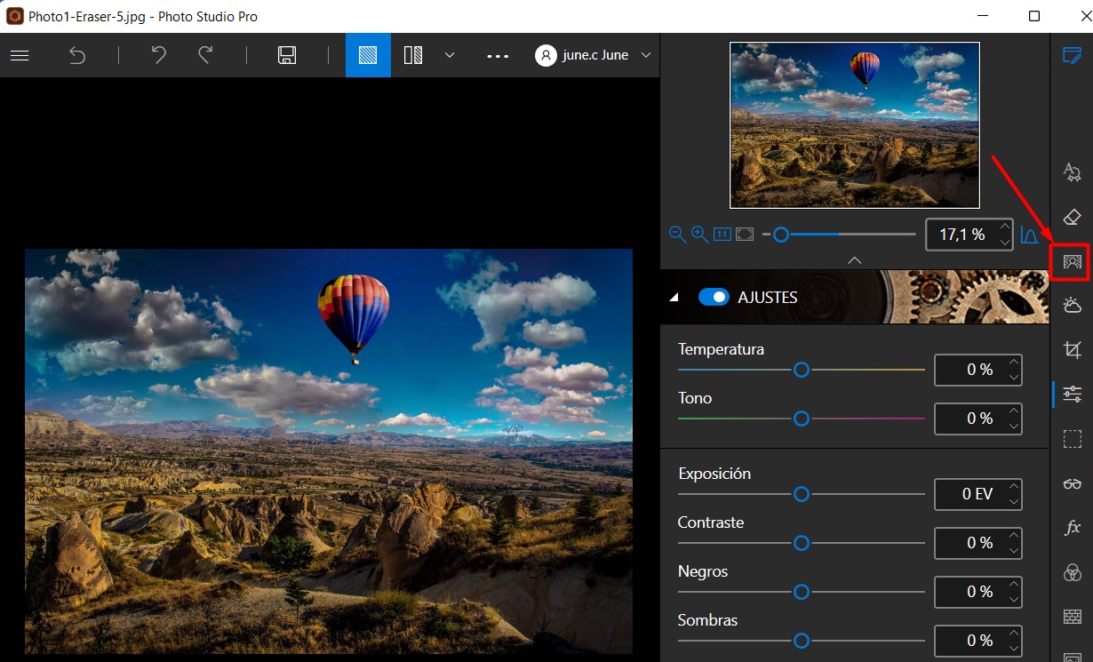Raise the Negros value with the up arrow
Viewport: 1093px width, 662px height.
(x=1014, y=585)
